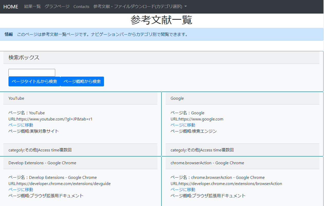Go to HOME in the navbar
Viewport: 324px width, 206px height.
11,7
